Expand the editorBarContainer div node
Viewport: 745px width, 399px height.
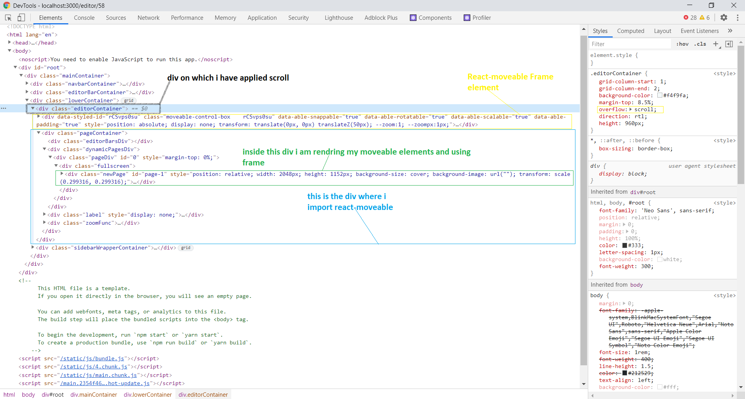[27, 92]
